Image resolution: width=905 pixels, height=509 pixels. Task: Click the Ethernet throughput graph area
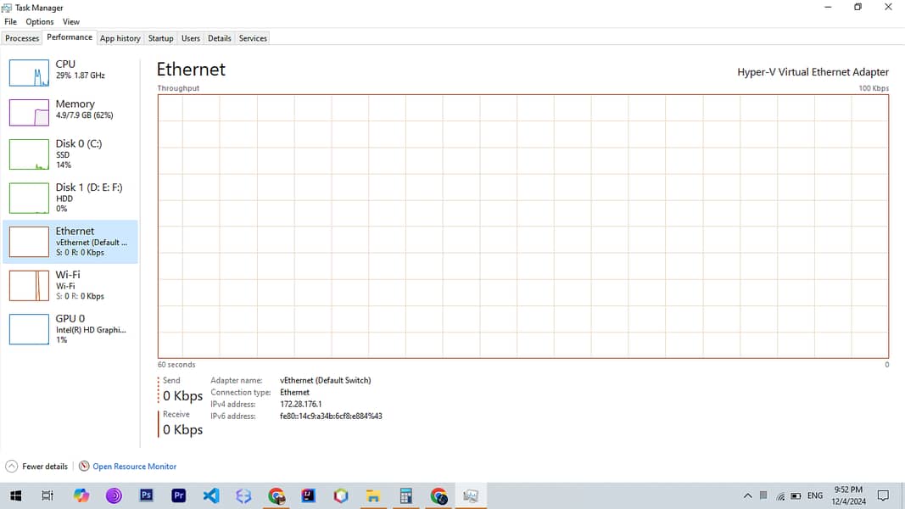click(522, 226)
